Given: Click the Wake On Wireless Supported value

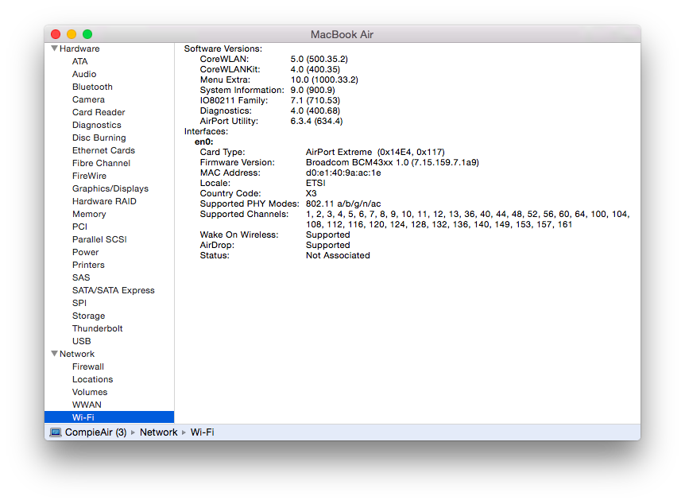Looking at the screenshot, I should (328, 235).
